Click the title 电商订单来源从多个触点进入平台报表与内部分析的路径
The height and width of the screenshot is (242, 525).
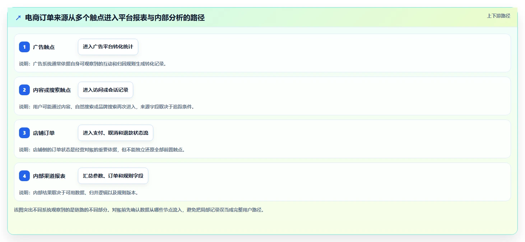(x=115, y=18)
